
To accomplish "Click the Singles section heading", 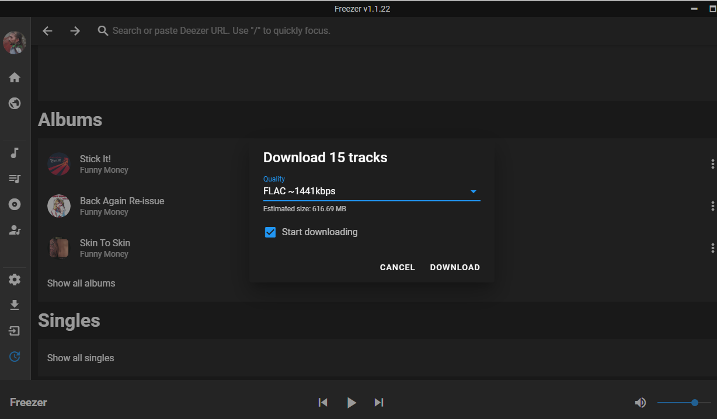I will click(69, 320).
